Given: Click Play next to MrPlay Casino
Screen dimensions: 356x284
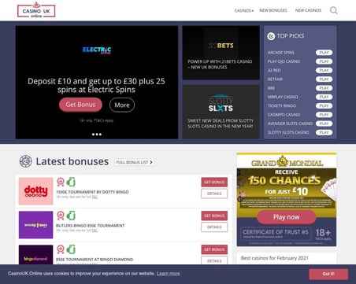Looking at the screenshot, I should [x=324, y=97].
